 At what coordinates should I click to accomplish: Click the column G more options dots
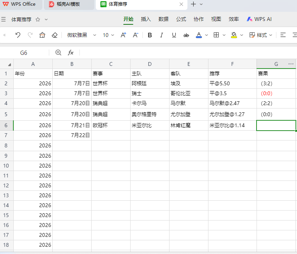291,64
